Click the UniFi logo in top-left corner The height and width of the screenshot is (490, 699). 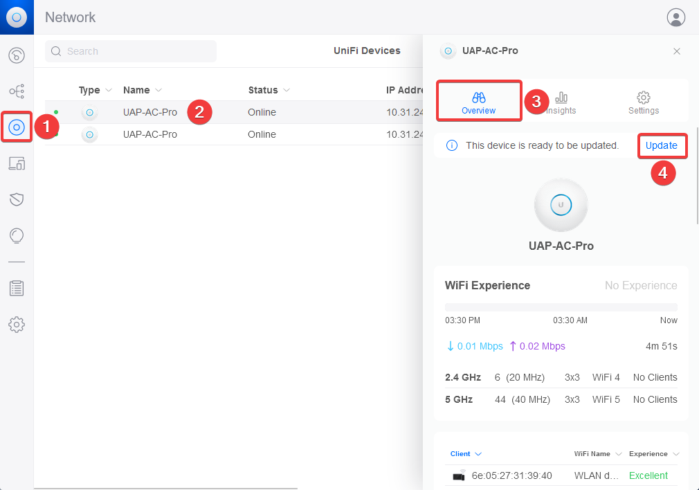[x=17, y=17]
